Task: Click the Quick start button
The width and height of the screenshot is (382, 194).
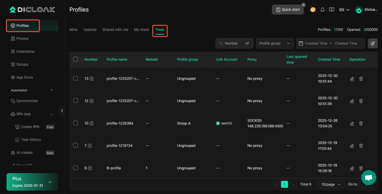Action: 288,10
